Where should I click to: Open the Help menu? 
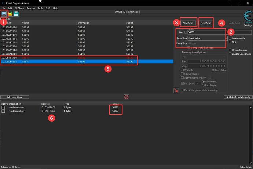pos(55,8)
